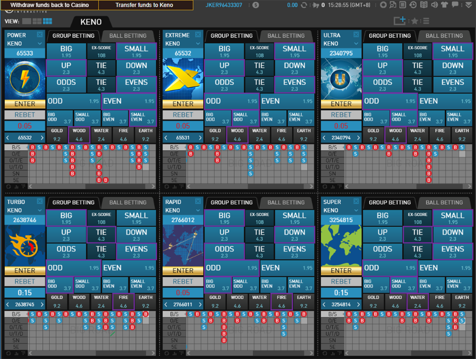476x359 pixels.
Task: Click the add game panel plus icon
Action: click(399, 21)
